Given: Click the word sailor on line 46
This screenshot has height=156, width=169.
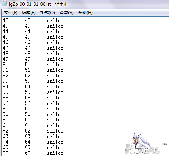Looking at the screenshot, I should 55,42.
